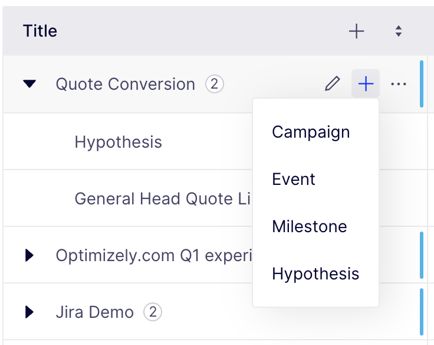Viewport: 434px width, 345px height.
Task: Click the Jira Demo title
Action: coord(95,313)
